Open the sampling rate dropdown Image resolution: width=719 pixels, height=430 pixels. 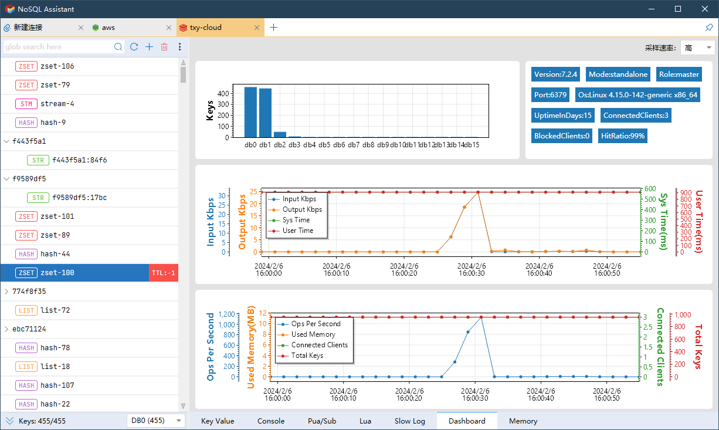click(x=698, y=48)
